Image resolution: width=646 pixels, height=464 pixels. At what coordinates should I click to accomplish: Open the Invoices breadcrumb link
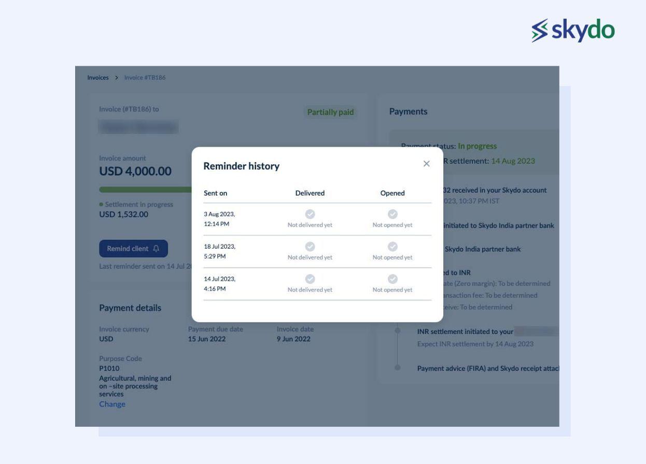click(x=98, y=78)
